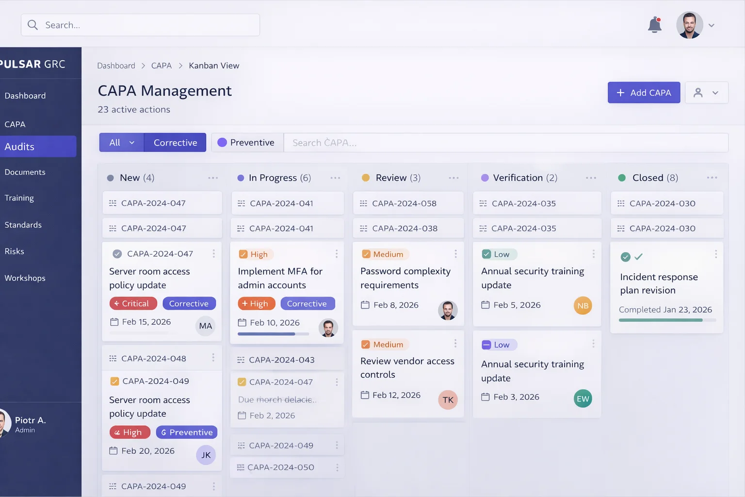Click the progress bar on Implement MFA card
This screenshot has height=497, width=745.
point(273,334)
